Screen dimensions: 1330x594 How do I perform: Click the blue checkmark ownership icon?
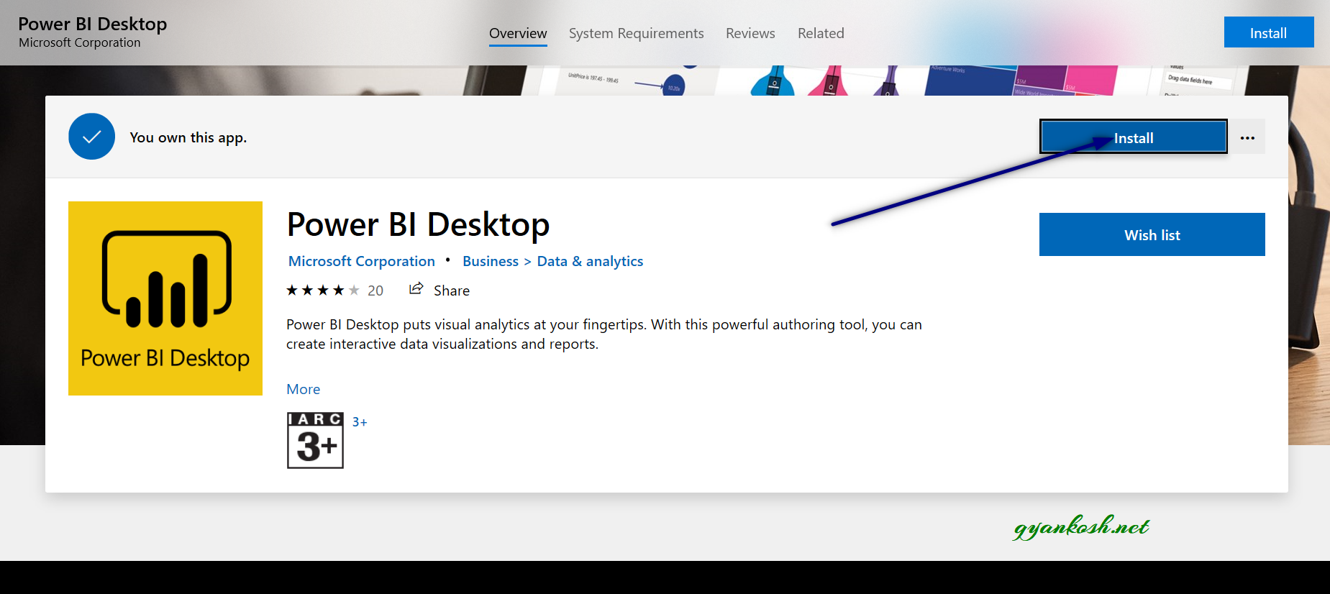91,137
